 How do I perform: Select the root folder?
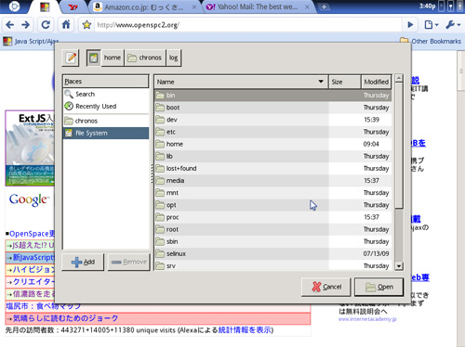click(272, 229)
